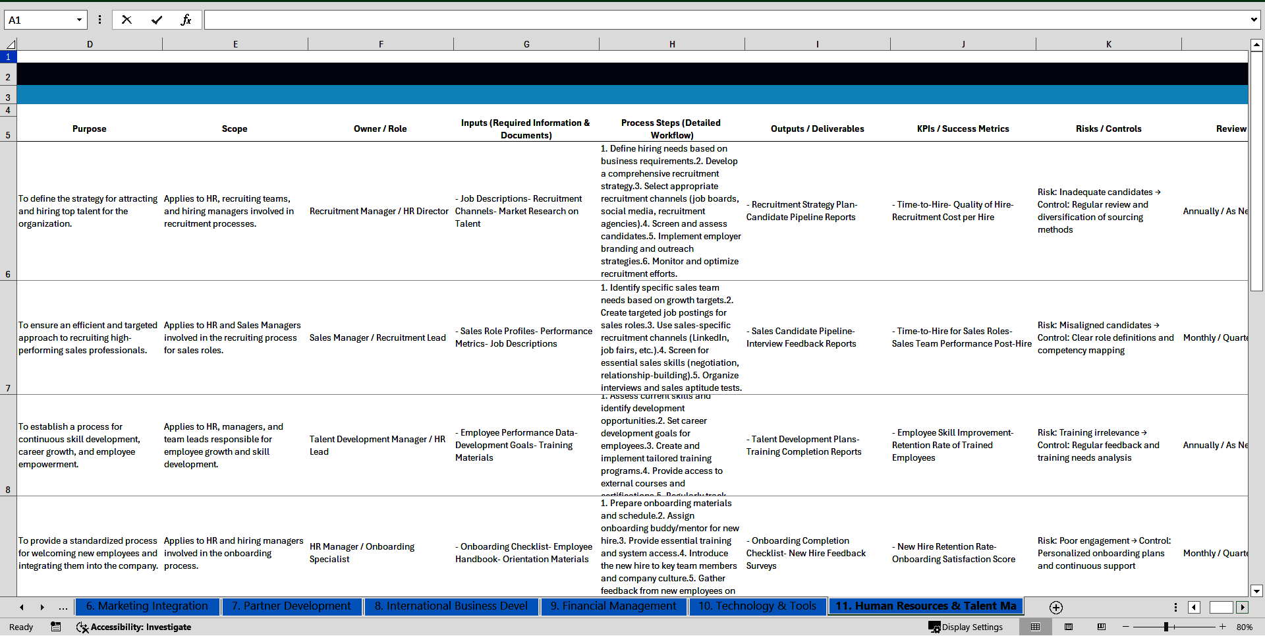
Task: Switch to Normal view
Action: pyautogui.click(x=1035, y=627)
